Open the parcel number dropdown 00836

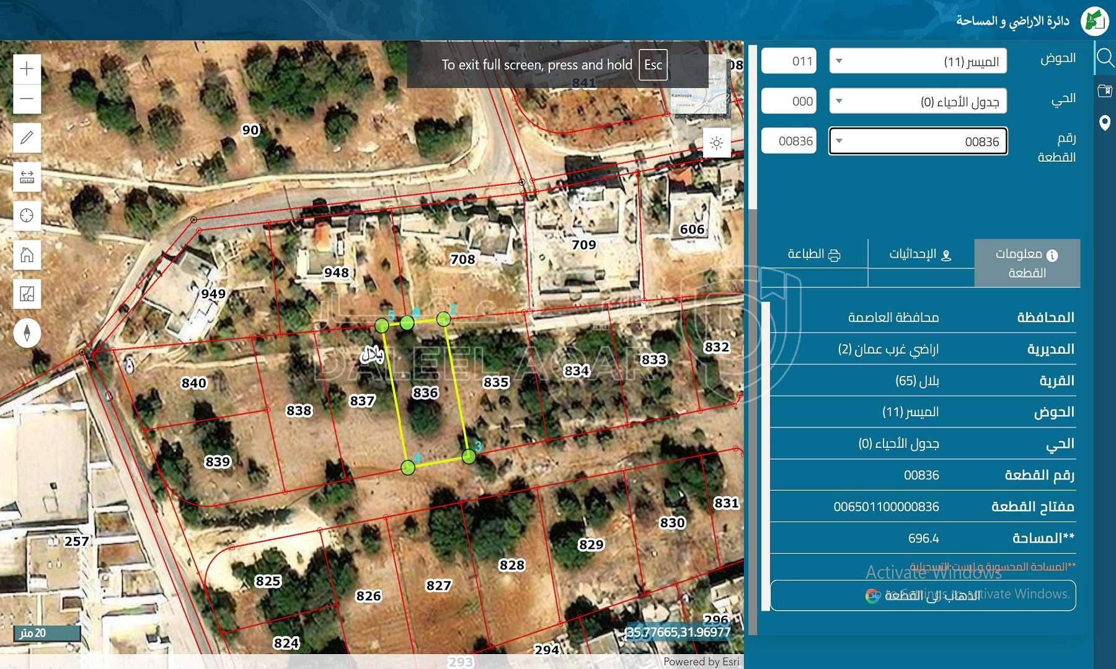[x=918, y=141]
